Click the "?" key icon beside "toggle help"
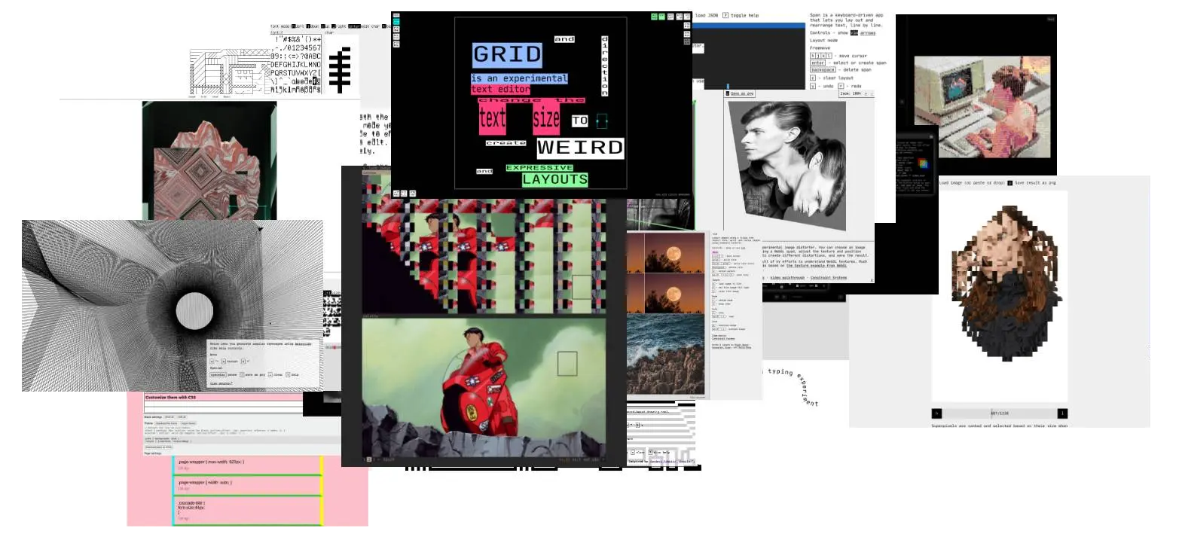Viewport: 1179px width, 540px height. (725, 15)
